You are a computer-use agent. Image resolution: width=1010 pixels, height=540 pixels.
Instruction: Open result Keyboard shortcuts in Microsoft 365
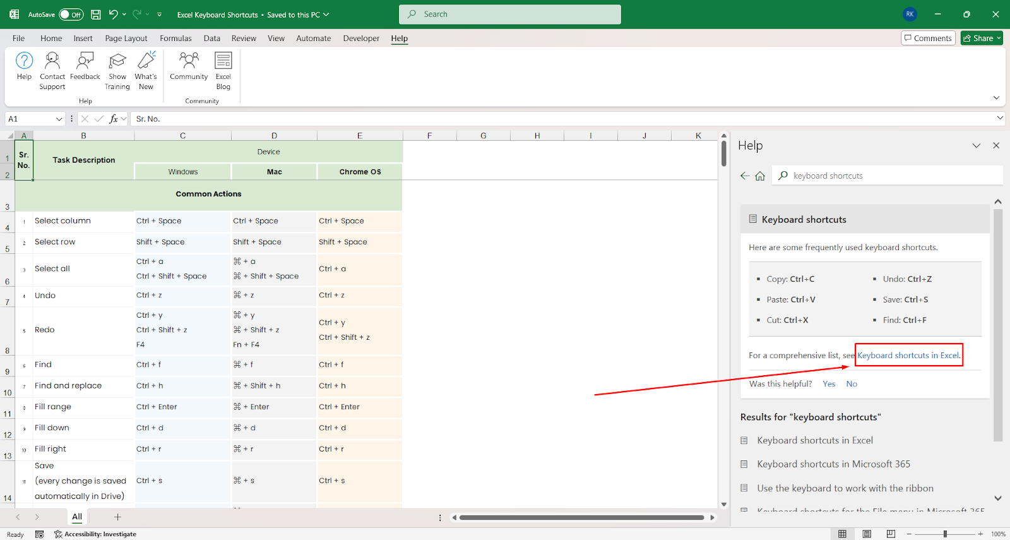[x=833, y=464]
